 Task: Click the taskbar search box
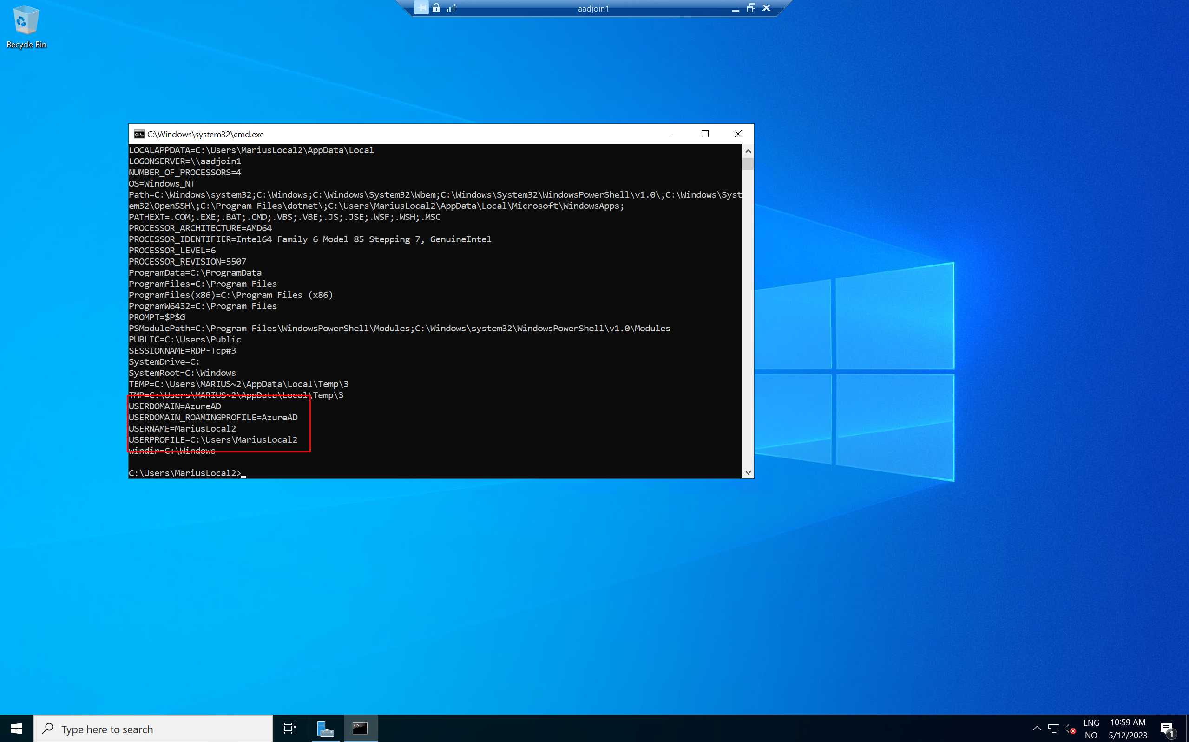click(x=153, y=729)
